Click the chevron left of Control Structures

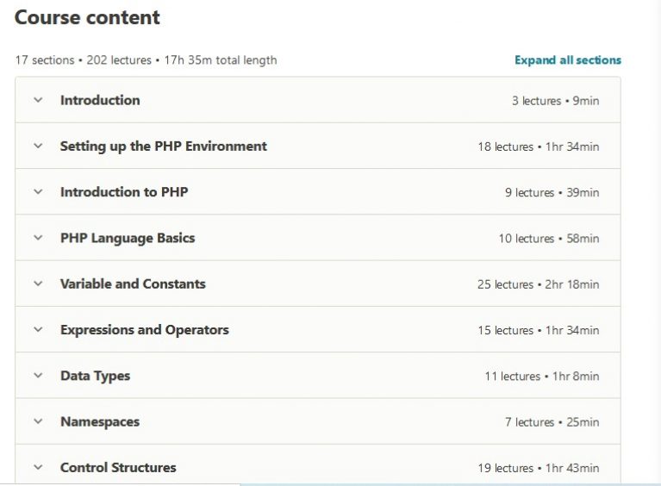pos(39,468)
